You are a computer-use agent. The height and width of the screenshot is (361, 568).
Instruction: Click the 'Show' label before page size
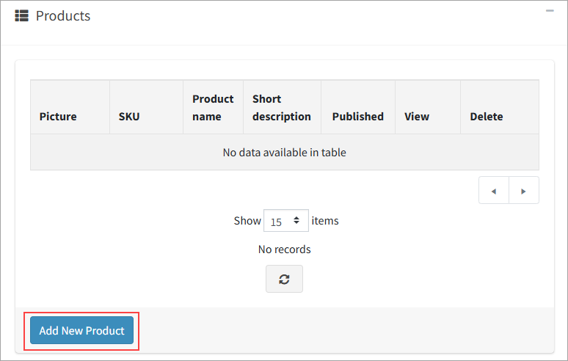[x=247, y=220]
